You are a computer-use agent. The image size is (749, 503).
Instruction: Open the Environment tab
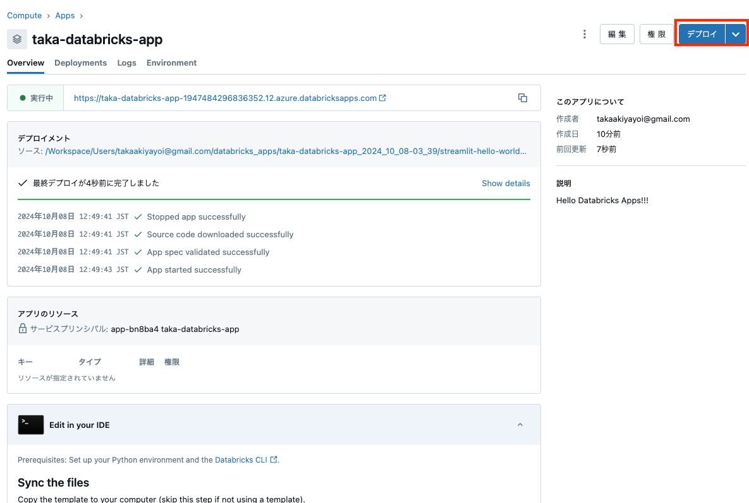pyautogui.click(x=171, y=63)
